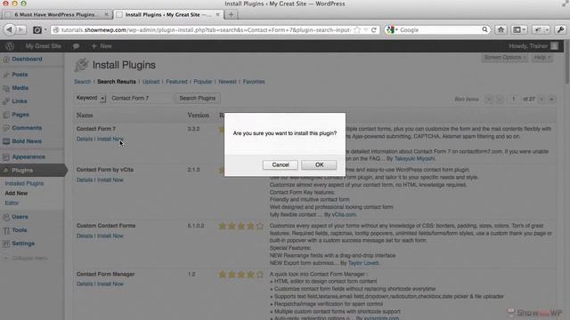
Task: Open Comments in the sidebar
Action: (27, 128)
